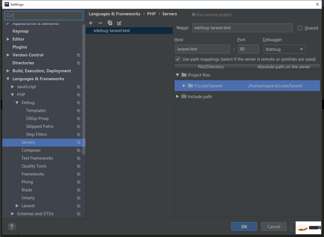Click File/Directory column header
Screen dimensions: 324x237
click(211, 67)
